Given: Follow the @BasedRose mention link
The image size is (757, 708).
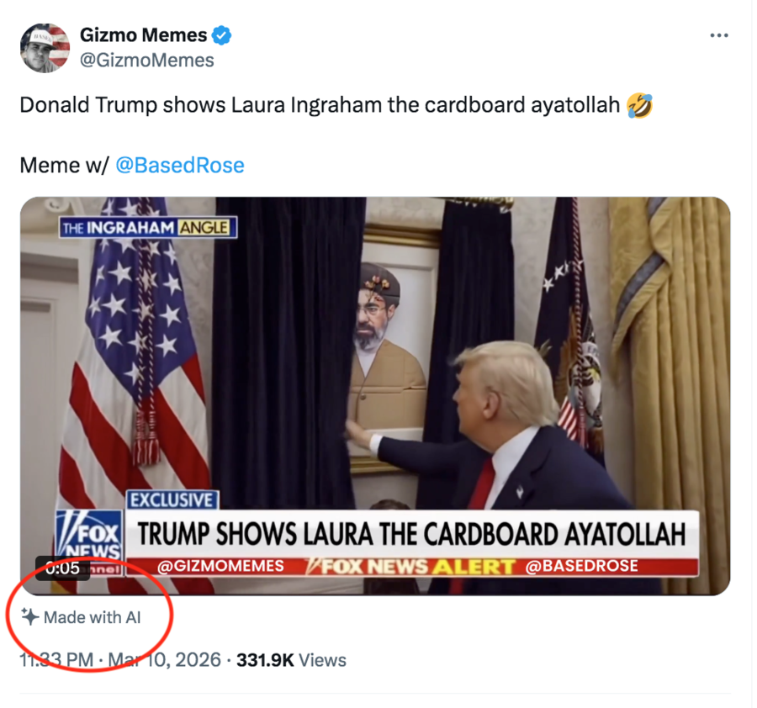Looking at the screenshot, I should point(180,165).
